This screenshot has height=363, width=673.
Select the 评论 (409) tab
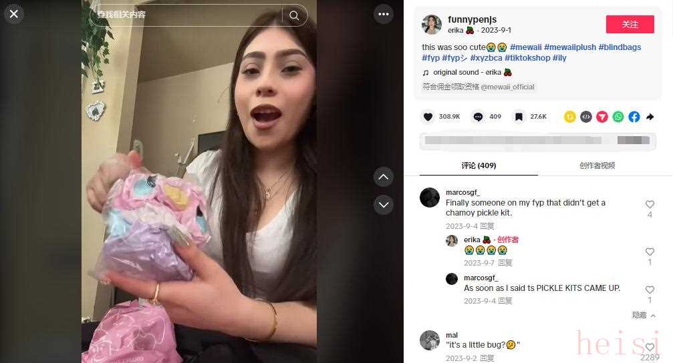pos(479,165)
